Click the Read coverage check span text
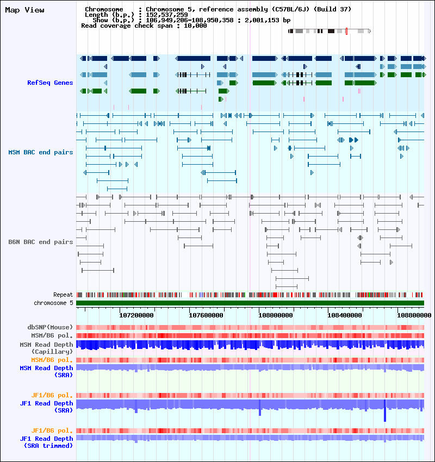435x462 pixels. click(144, 26)
